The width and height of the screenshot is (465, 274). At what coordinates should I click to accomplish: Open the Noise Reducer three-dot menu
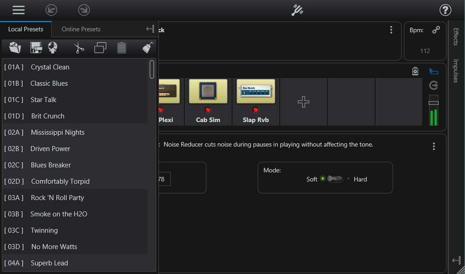[x=434, y=146]
